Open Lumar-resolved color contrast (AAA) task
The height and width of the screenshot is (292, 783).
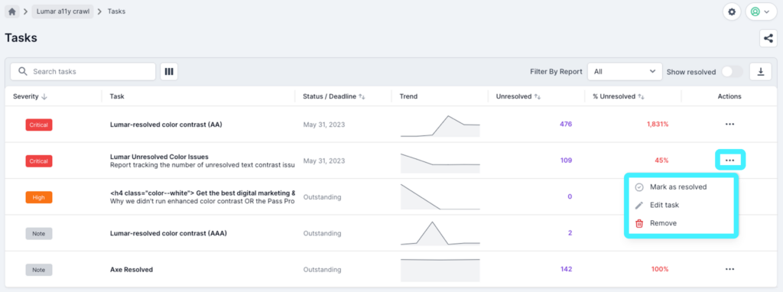click(x=168, y=233)
